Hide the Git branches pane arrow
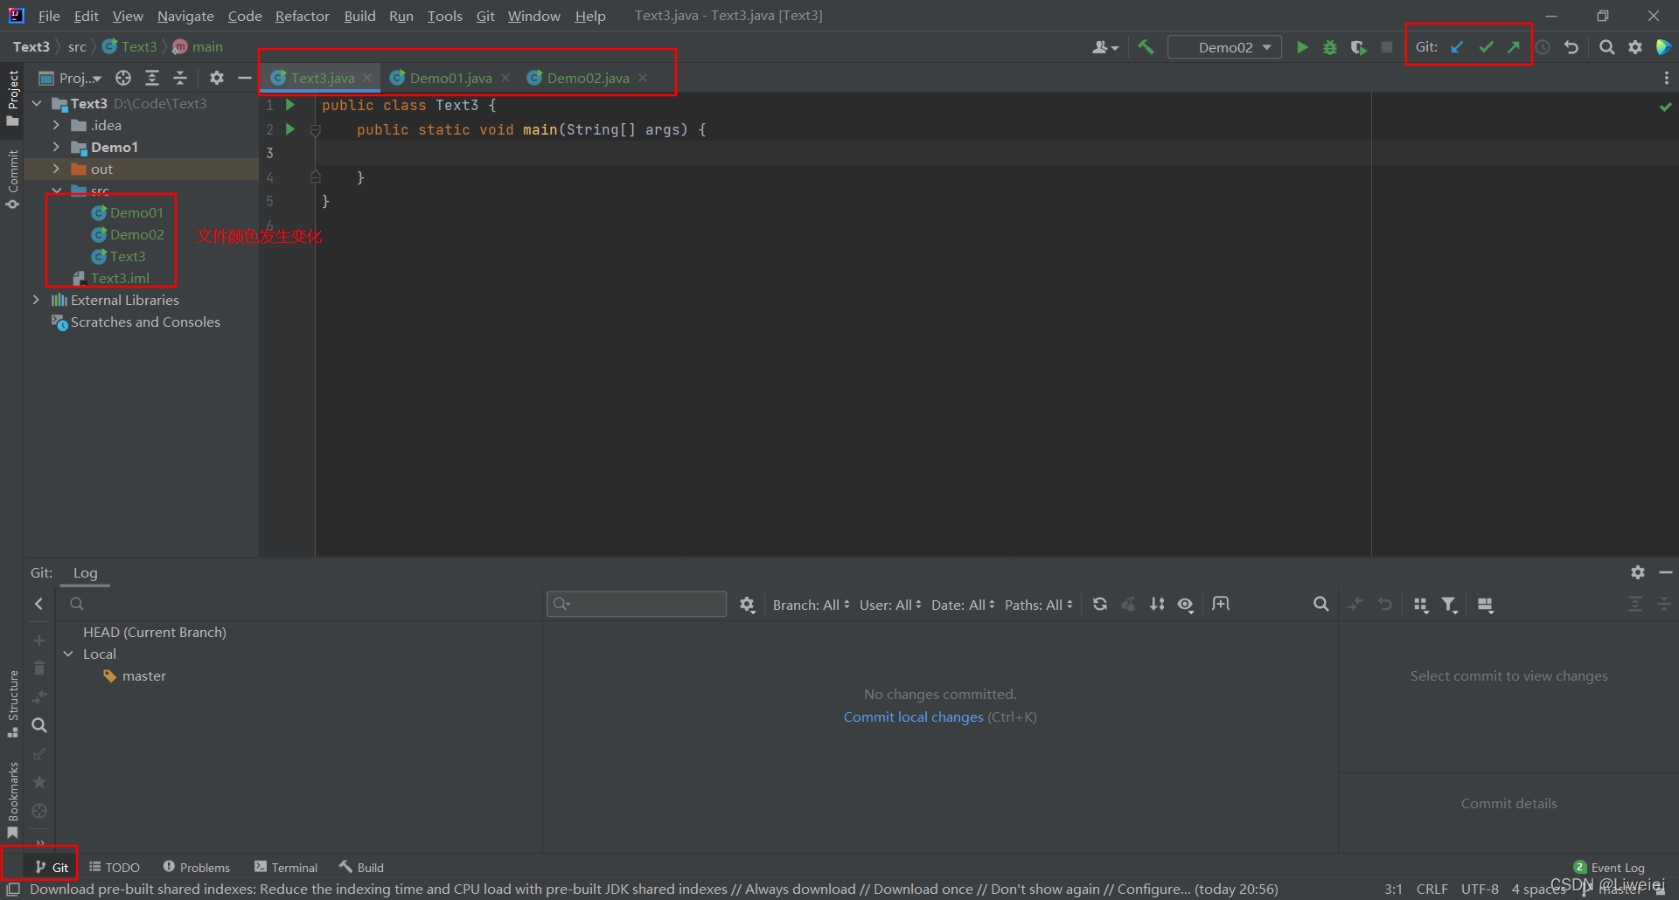 [38, 604]
